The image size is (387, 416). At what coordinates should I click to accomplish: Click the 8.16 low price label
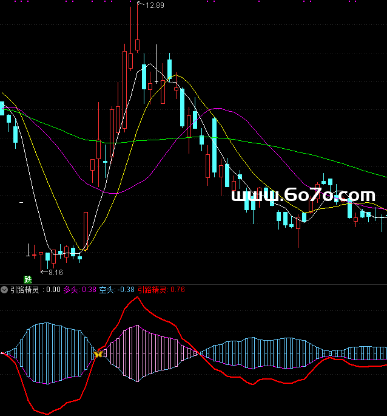(55, 273)
